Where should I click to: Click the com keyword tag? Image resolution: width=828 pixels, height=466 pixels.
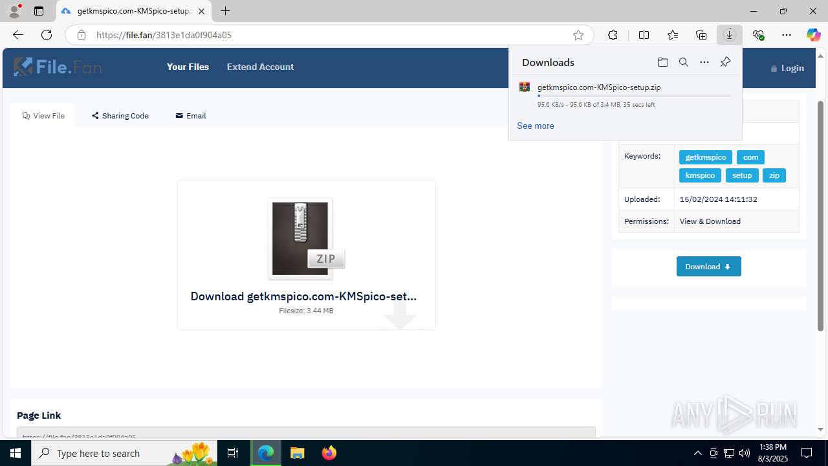point(750,157)
